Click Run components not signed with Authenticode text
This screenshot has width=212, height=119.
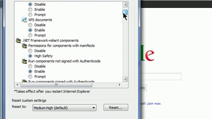point(64,61)
